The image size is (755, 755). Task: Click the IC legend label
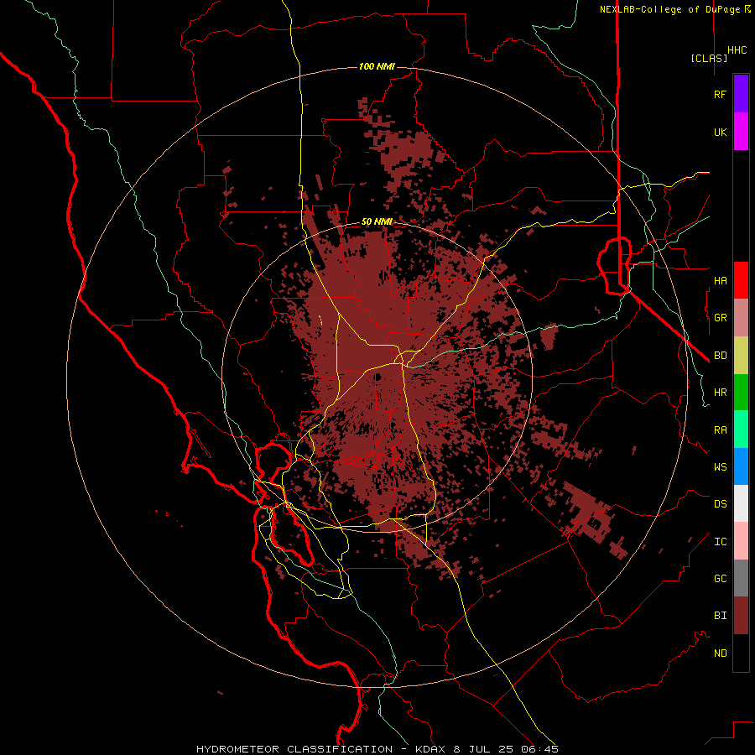click(720, 542)
